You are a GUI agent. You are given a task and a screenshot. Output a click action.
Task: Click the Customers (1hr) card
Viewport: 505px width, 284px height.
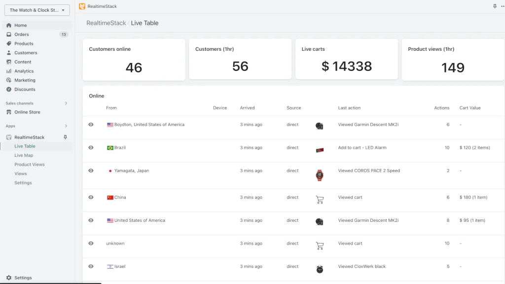pyautogui.click(x=240, y=59)
